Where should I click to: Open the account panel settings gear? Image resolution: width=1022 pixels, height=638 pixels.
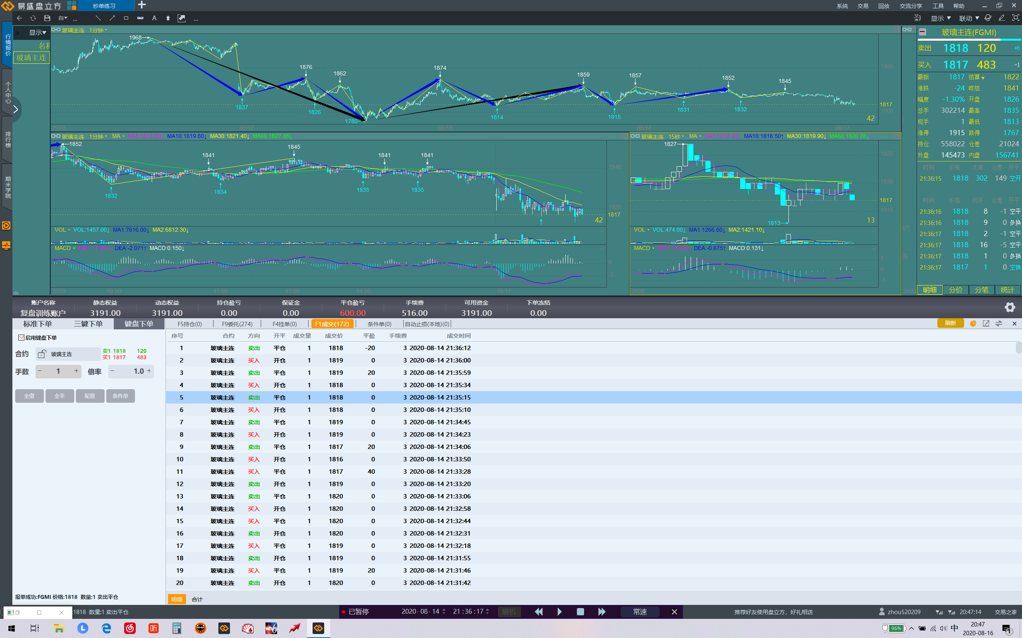(x=1010, y=307)
